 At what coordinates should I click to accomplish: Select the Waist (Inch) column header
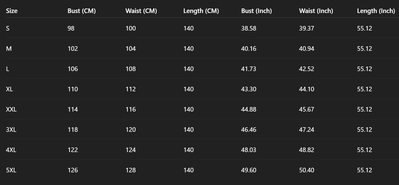pos(316,11)
